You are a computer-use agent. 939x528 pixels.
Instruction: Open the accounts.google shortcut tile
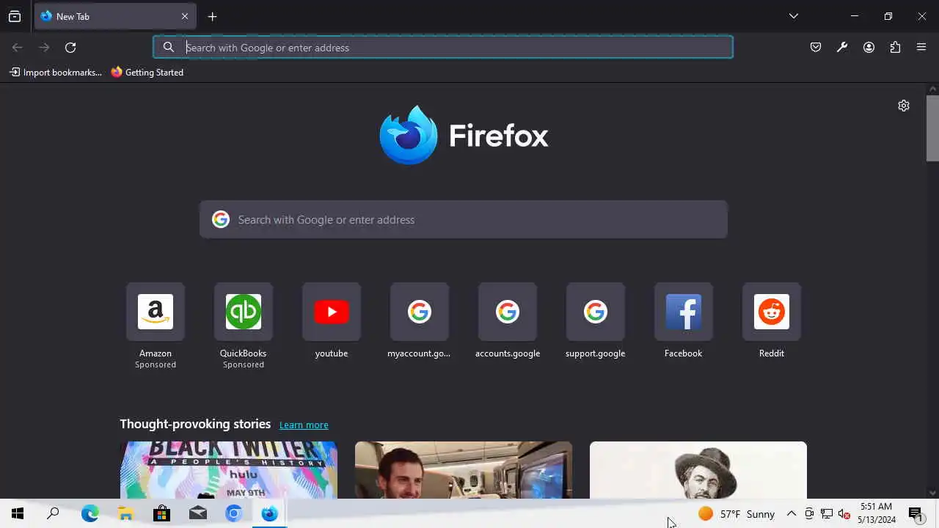(508, 321)
